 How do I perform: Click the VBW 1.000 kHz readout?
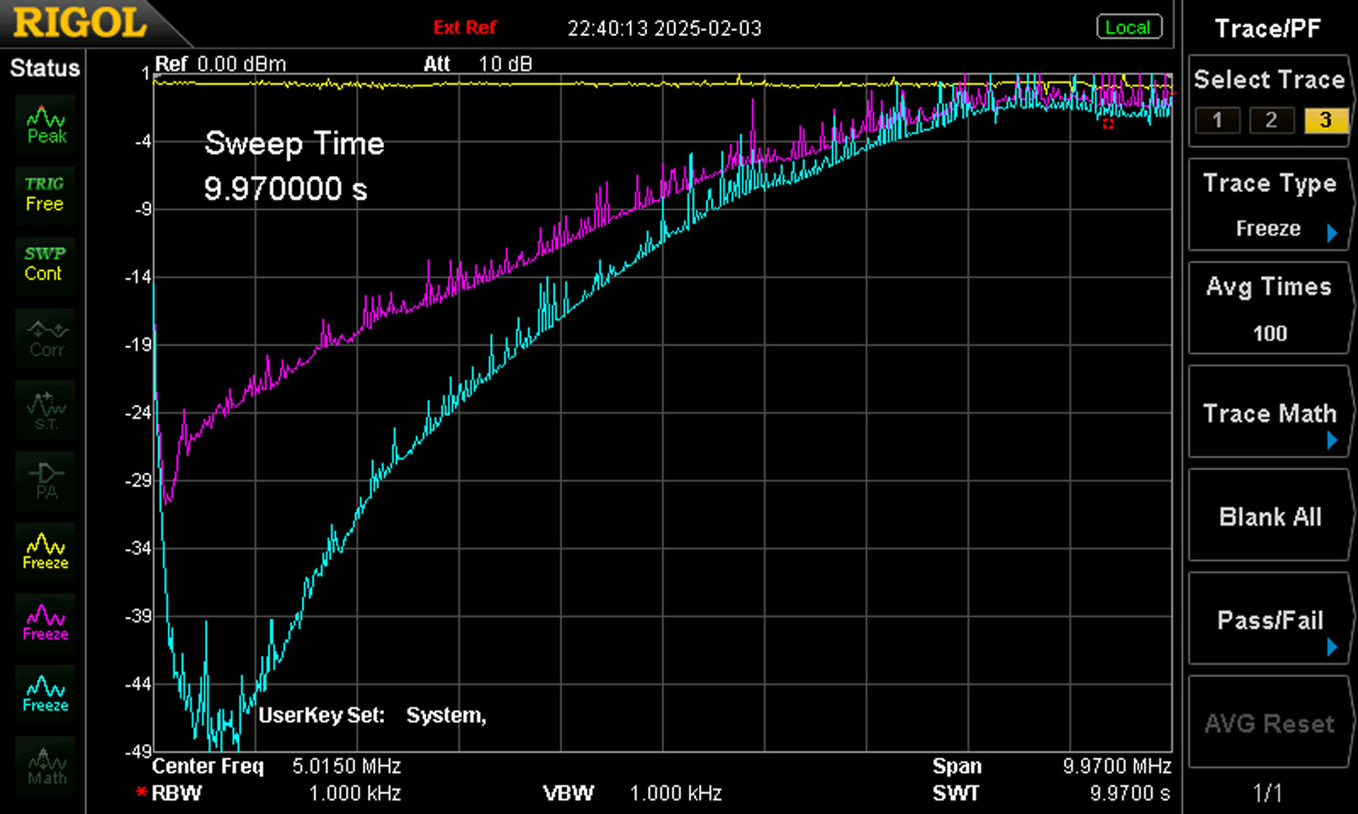(x=632, y=793)
